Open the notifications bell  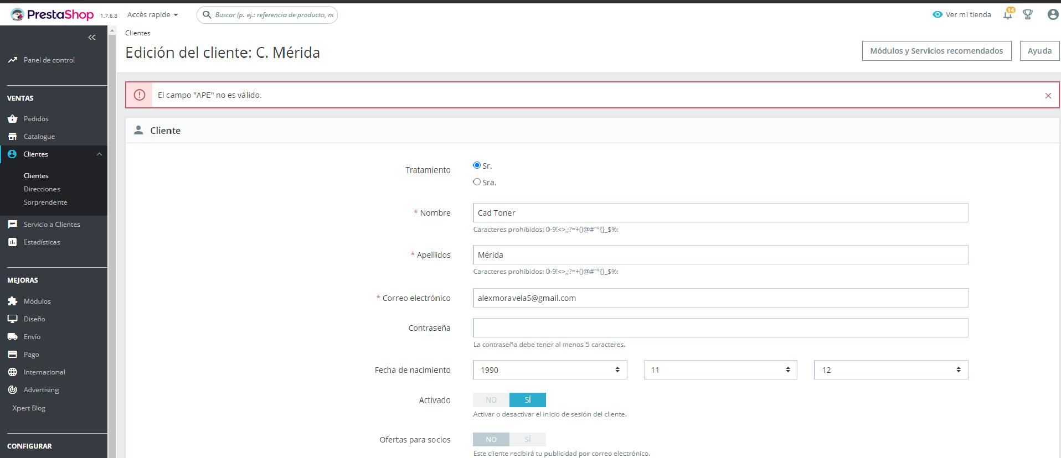coord(1008,14)
